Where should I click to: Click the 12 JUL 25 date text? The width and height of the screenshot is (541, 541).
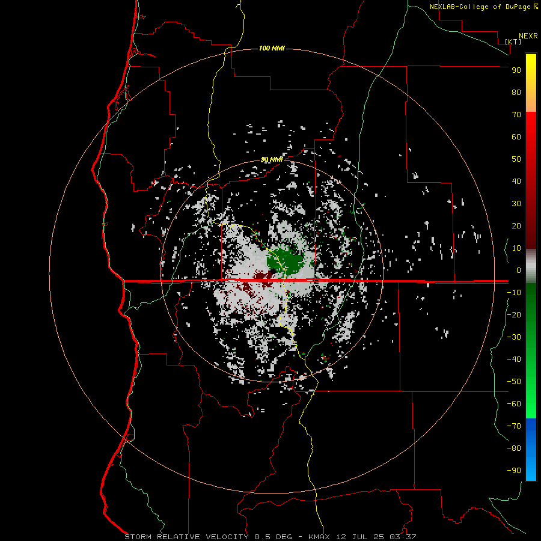click(x=360, y=537)
